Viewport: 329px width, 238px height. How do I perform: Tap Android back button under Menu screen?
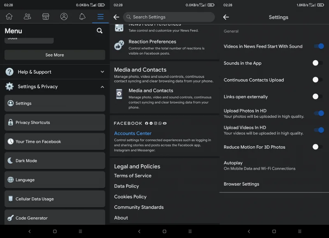[29, 231]
